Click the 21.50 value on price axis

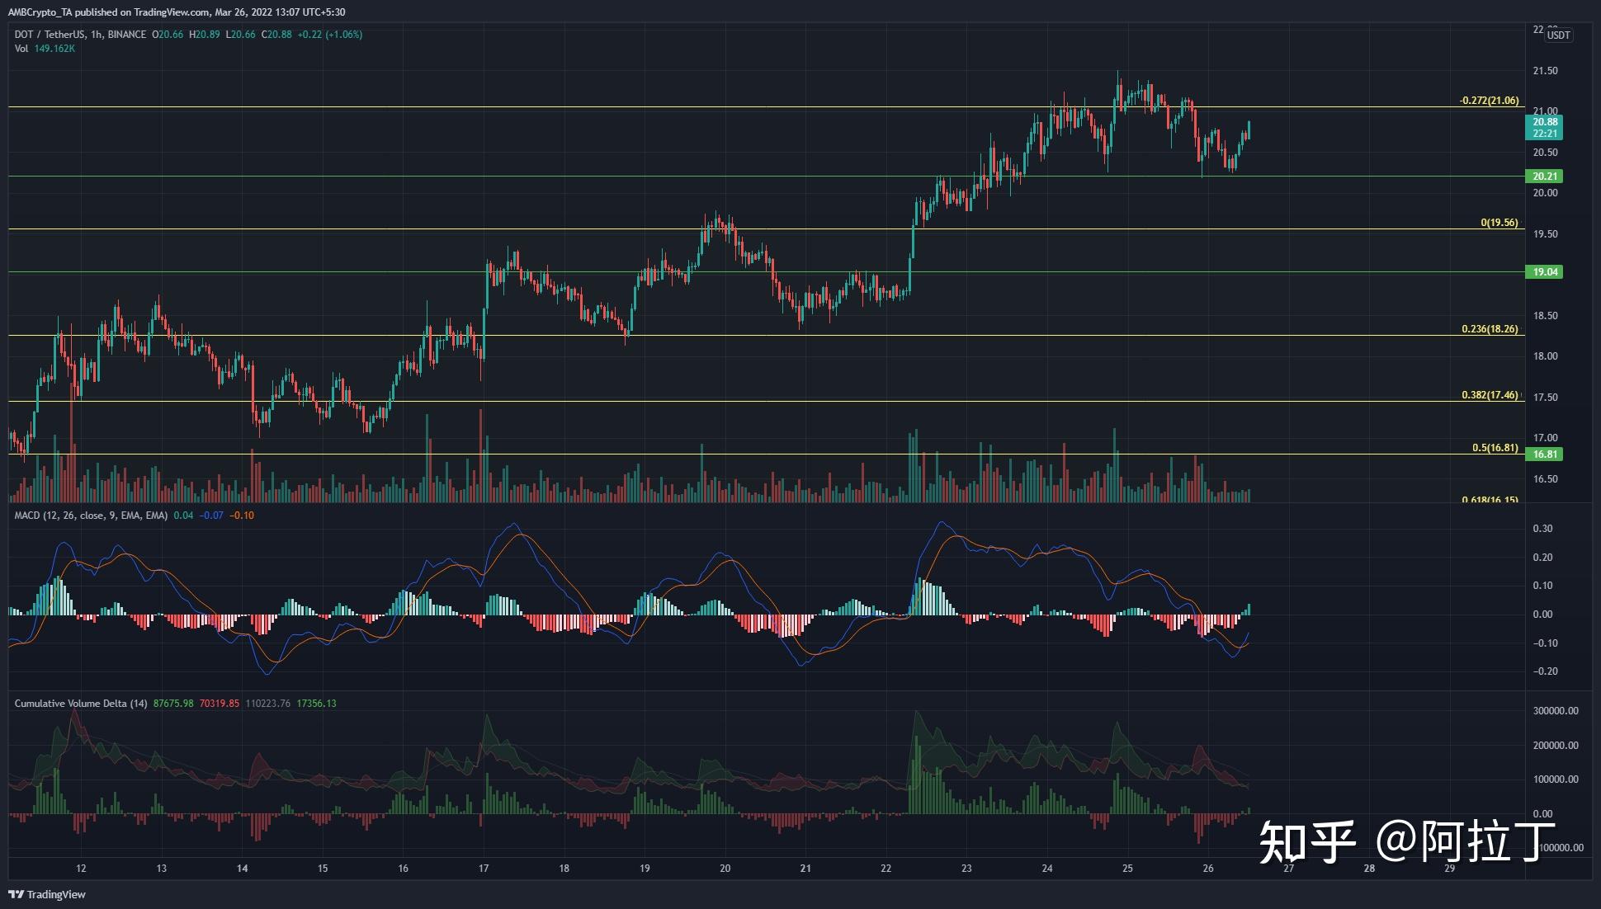1544,71
